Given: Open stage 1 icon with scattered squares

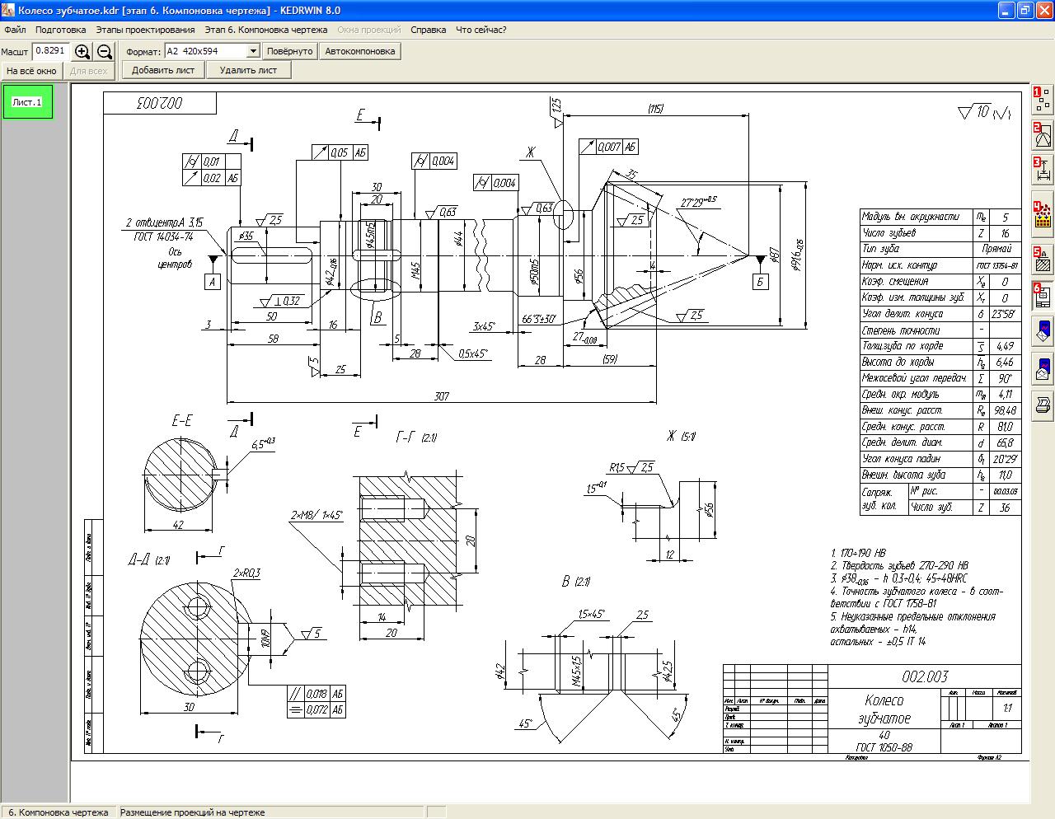Looking at the screenshot, I should [x=1043, y=99].
